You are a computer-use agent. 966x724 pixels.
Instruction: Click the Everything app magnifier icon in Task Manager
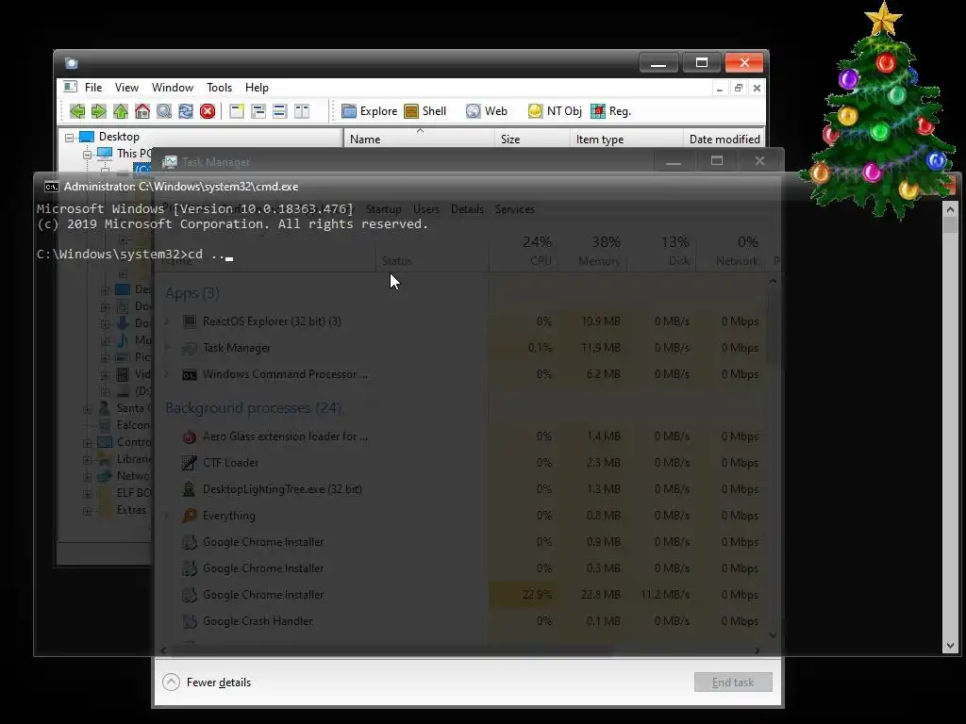(189, 516)
